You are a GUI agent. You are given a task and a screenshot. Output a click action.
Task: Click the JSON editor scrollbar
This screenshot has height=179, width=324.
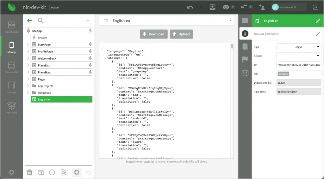[x=232, y=46]
